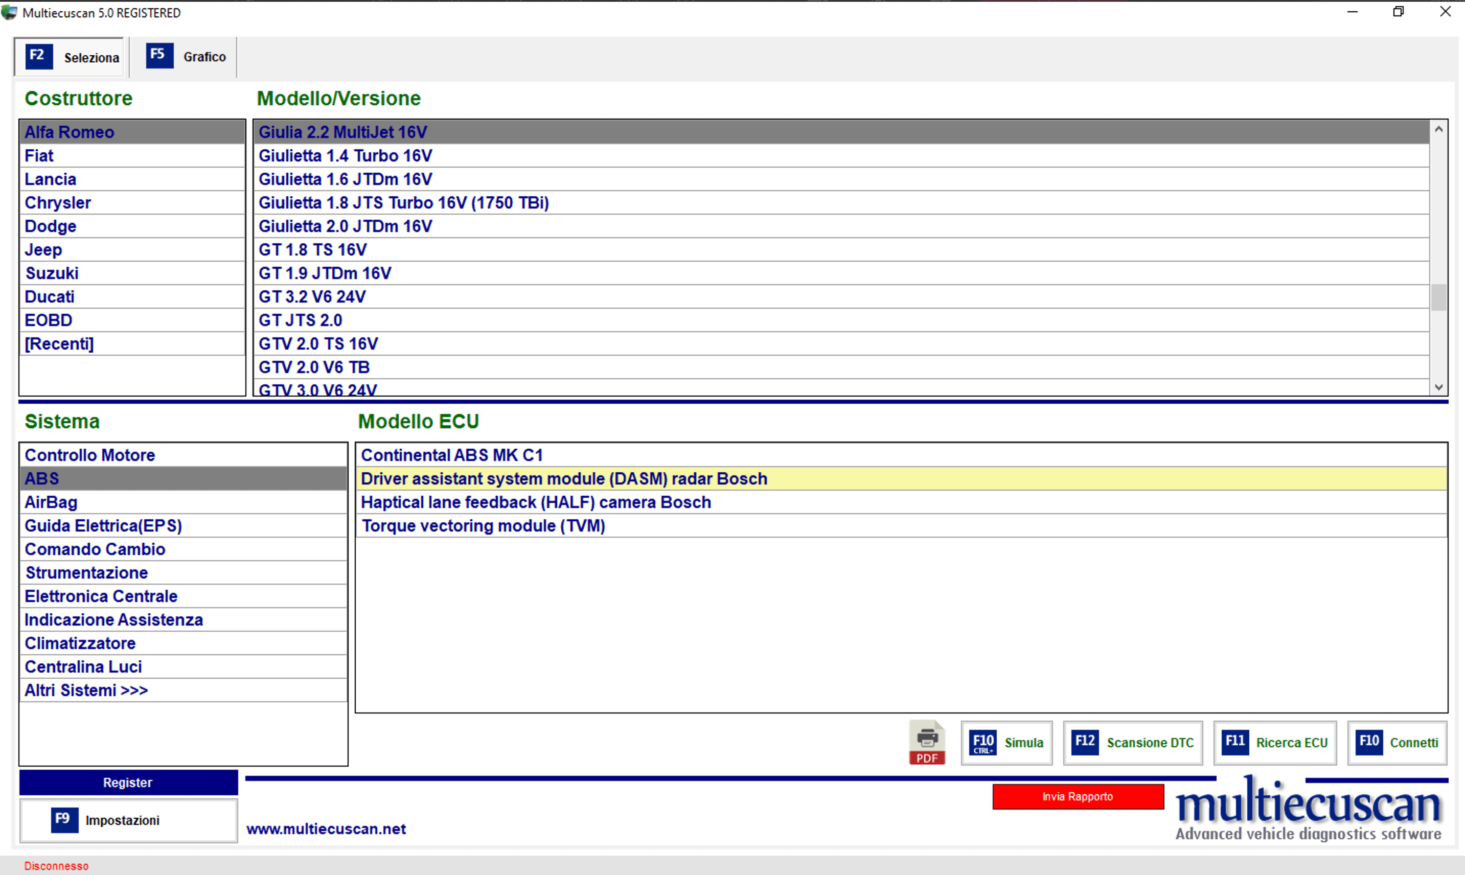The height and width of the screenshot is (875, 1465).
Task: Click the F12 Scansione DTC icon
Action: pyautogui.click(x=1085, y=742)
